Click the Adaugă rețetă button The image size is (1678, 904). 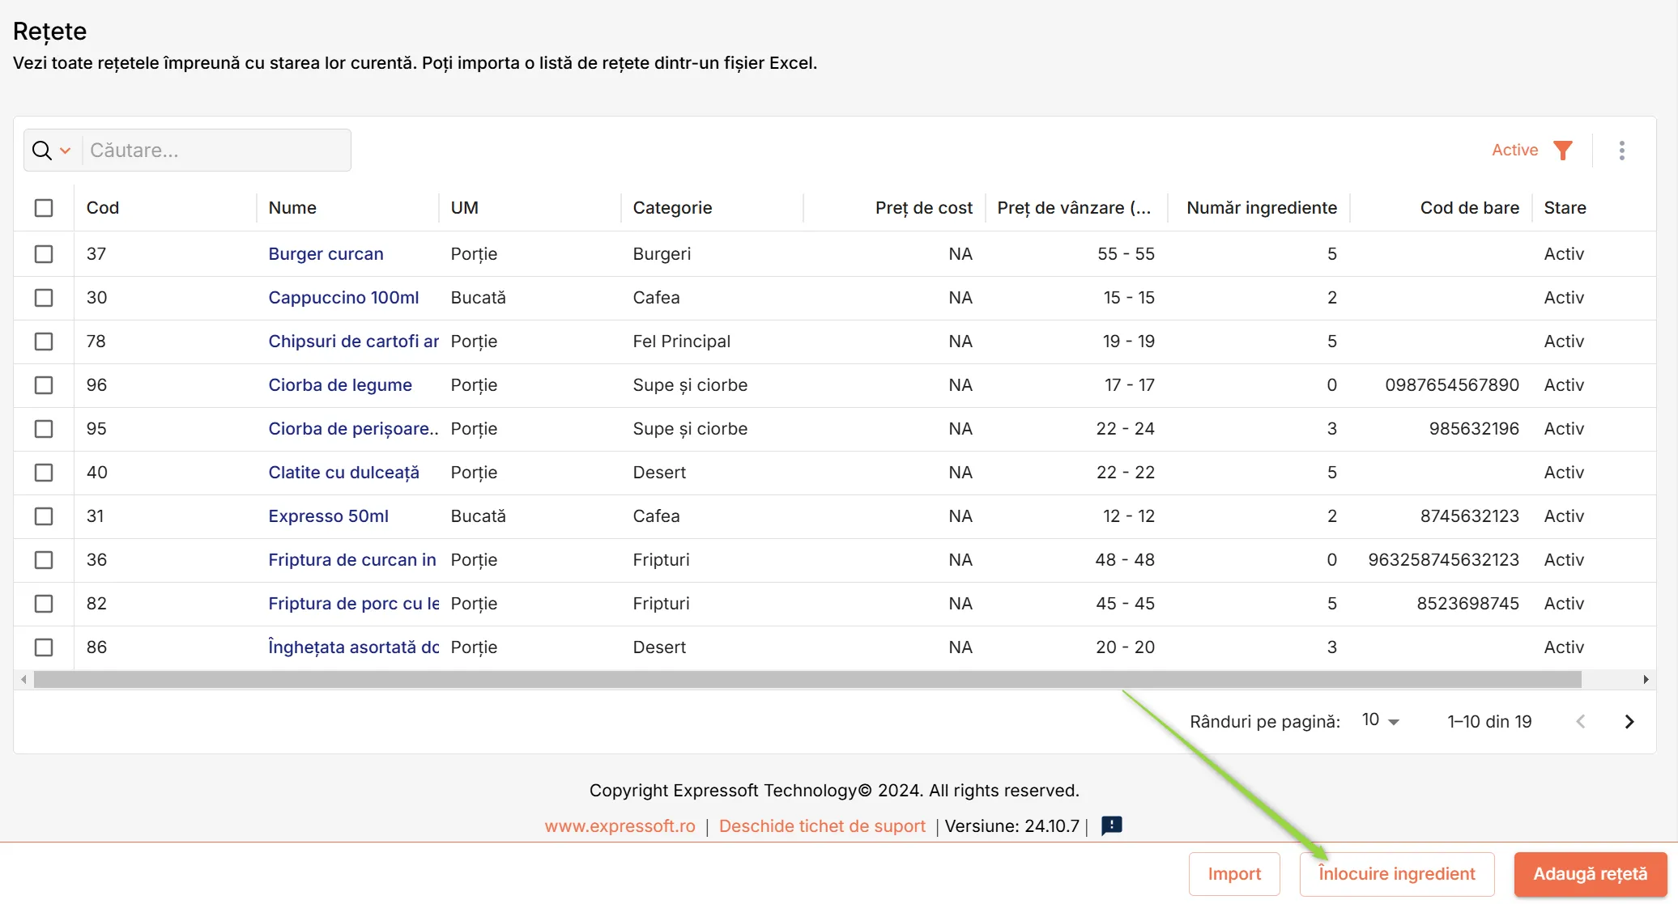[x=1591, y=874]
